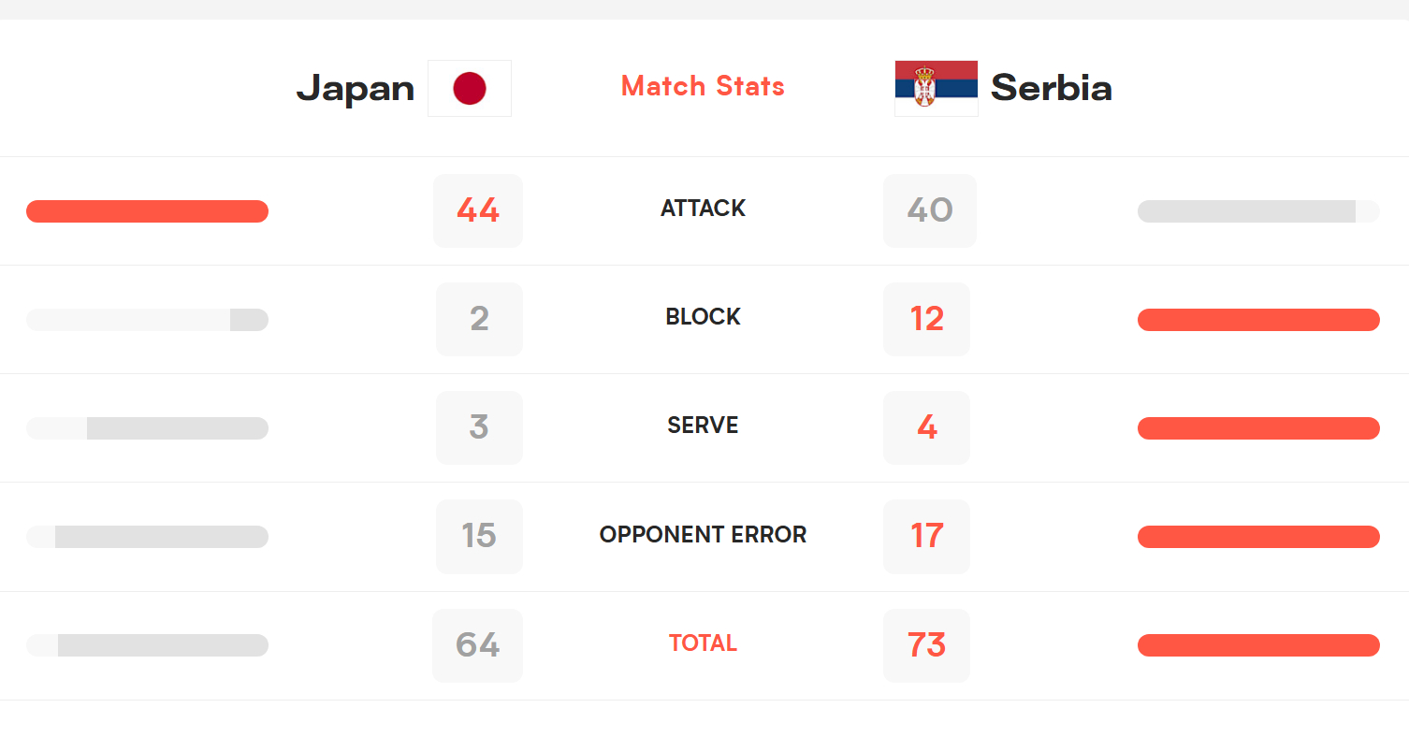Click Serbia's serve score 4
1409x751 pixels.
926,427
